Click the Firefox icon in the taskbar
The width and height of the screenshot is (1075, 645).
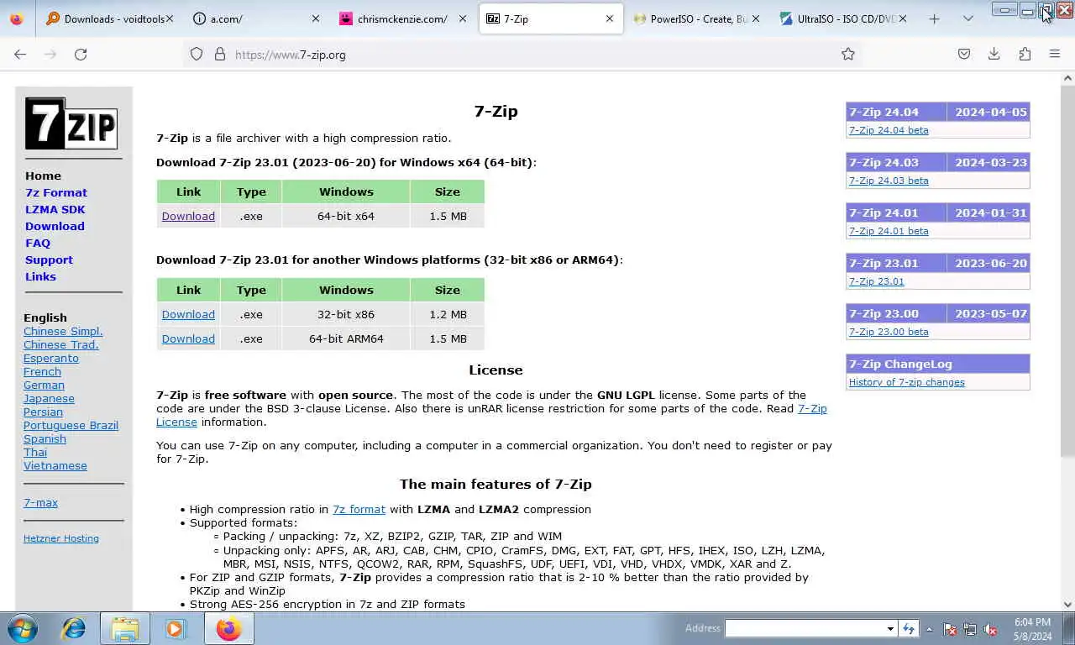[228, 628]
